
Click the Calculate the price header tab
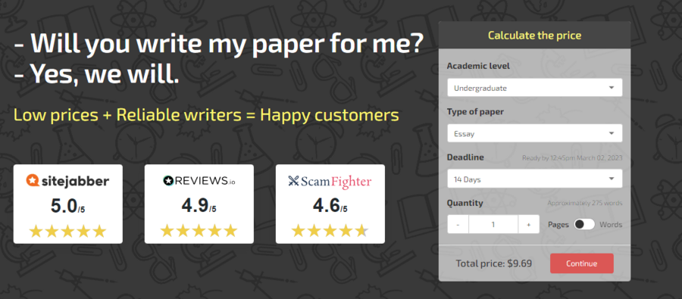tap(534, 36)
